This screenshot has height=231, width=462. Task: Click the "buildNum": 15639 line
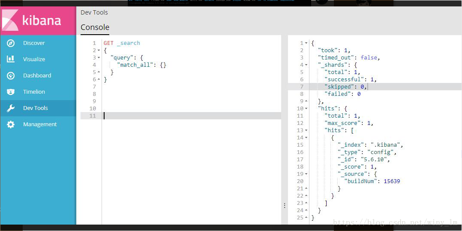372,181
